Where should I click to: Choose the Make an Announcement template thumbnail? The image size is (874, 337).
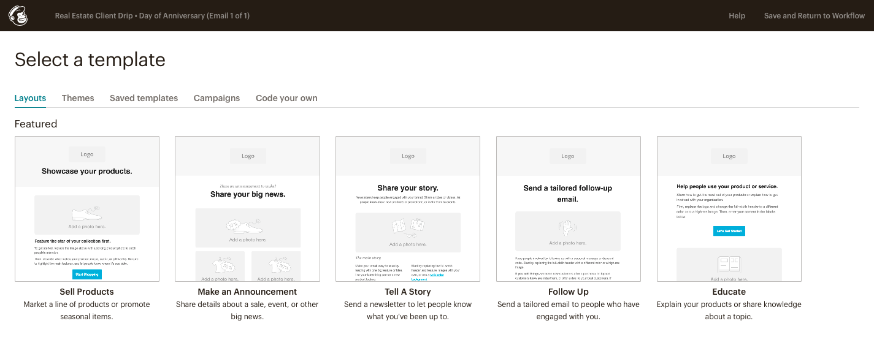pyautogui.click(x=247, y=209)
